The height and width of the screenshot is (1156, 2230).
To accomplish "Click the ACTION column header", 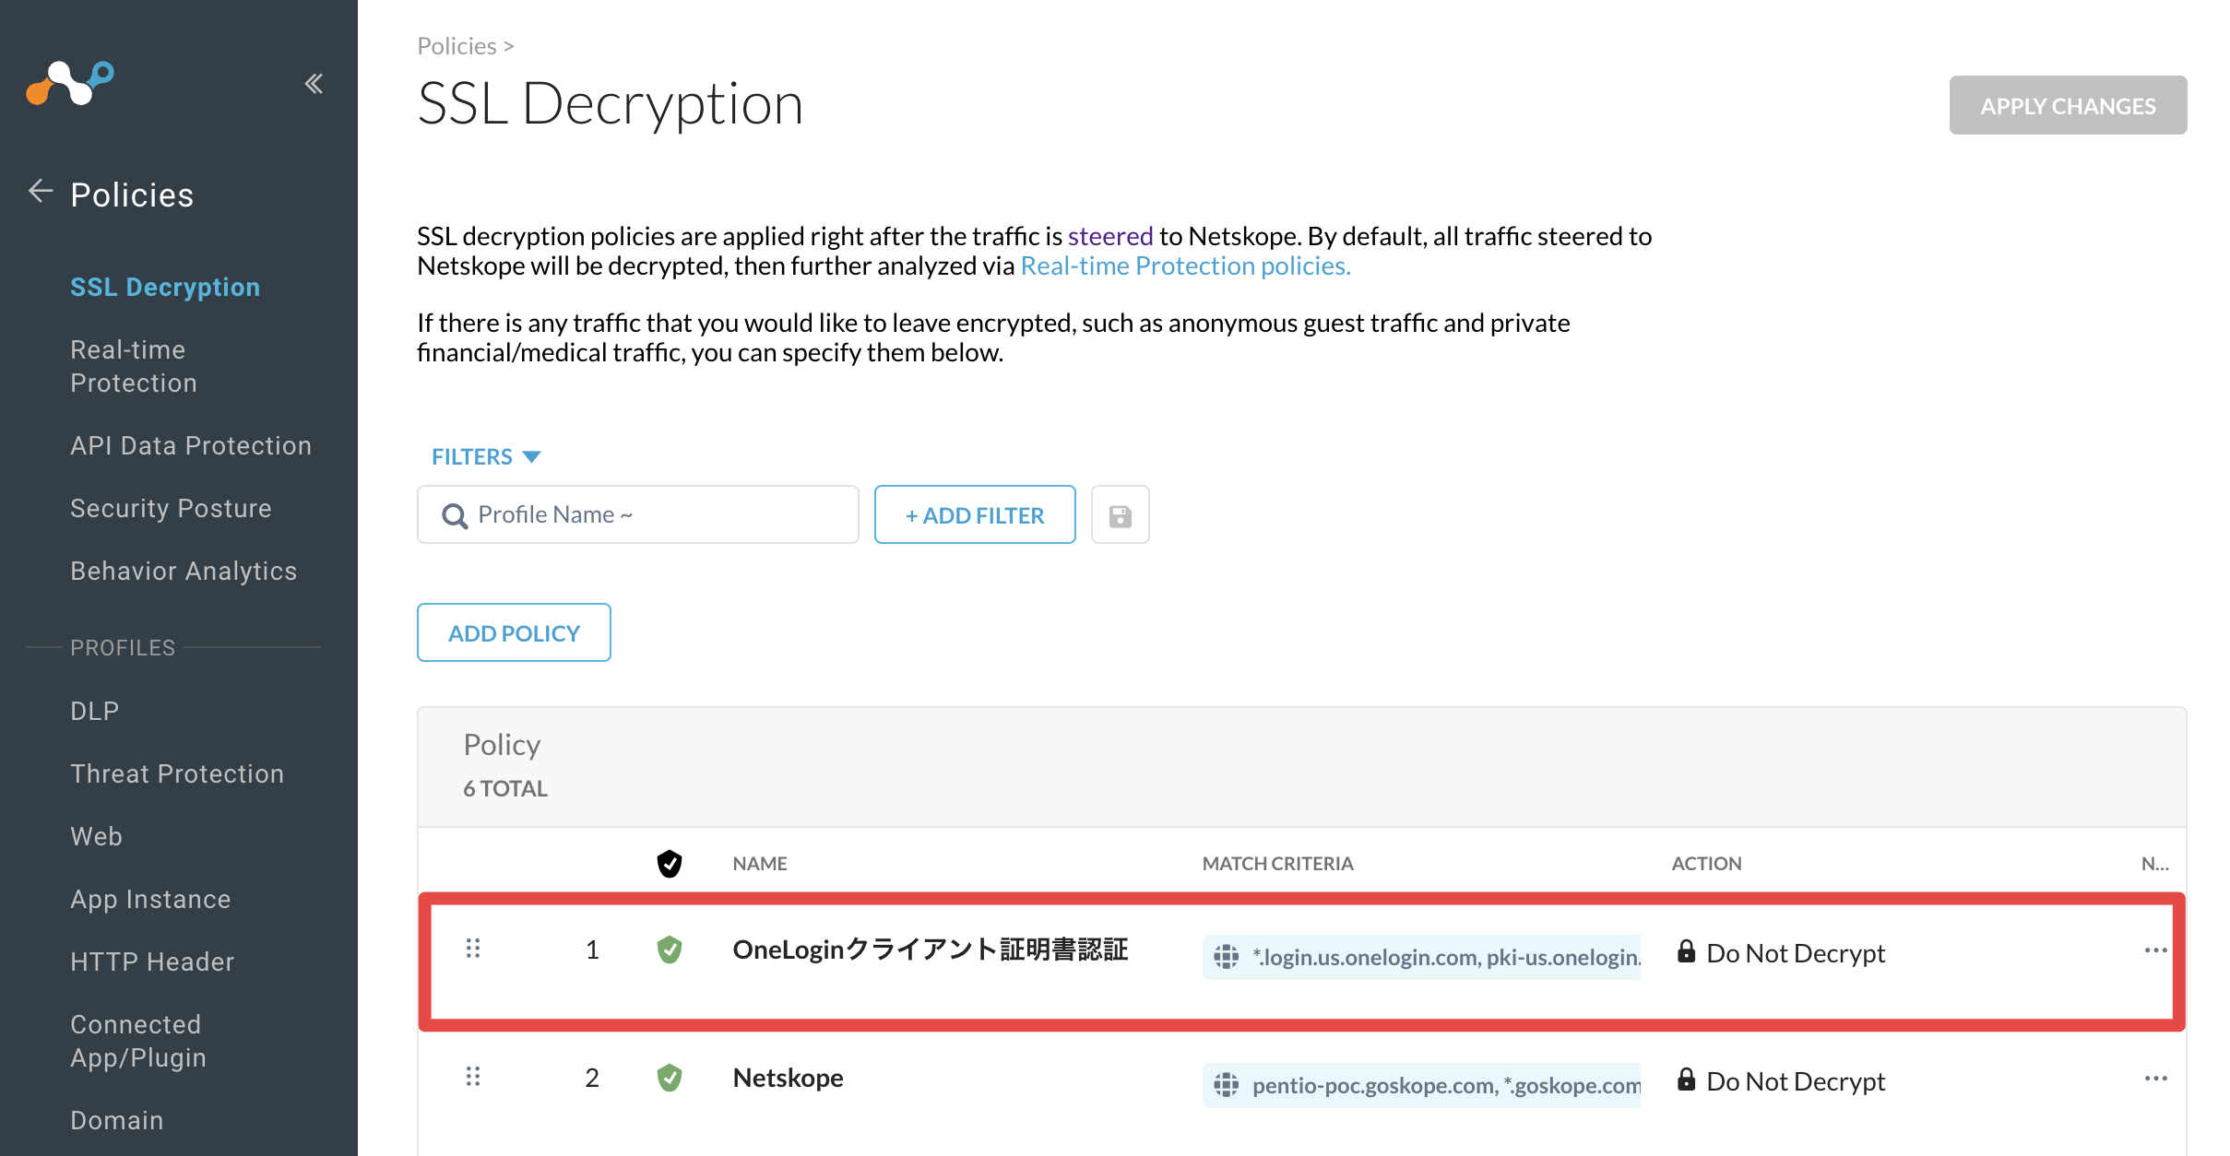I will click(1706, 864).
